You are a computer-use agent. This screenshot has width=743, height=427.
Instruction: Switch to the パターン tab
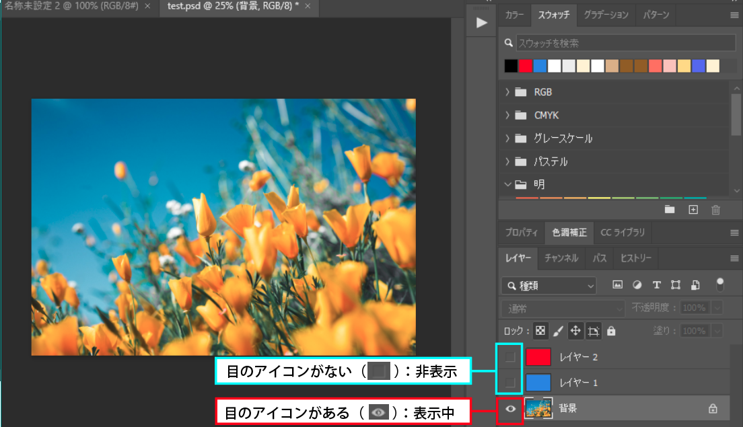(656, 15)
